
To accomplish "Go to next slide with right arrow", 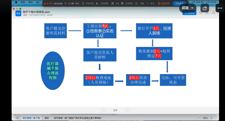I will pyautogui.click(x=127, y=111).
